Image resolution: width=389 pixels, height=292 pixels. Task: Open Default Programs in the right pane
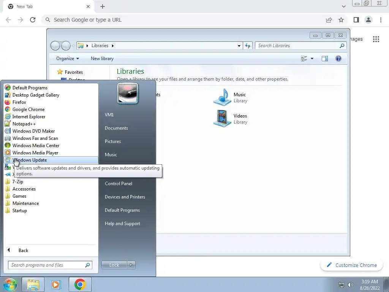(122, 210)
